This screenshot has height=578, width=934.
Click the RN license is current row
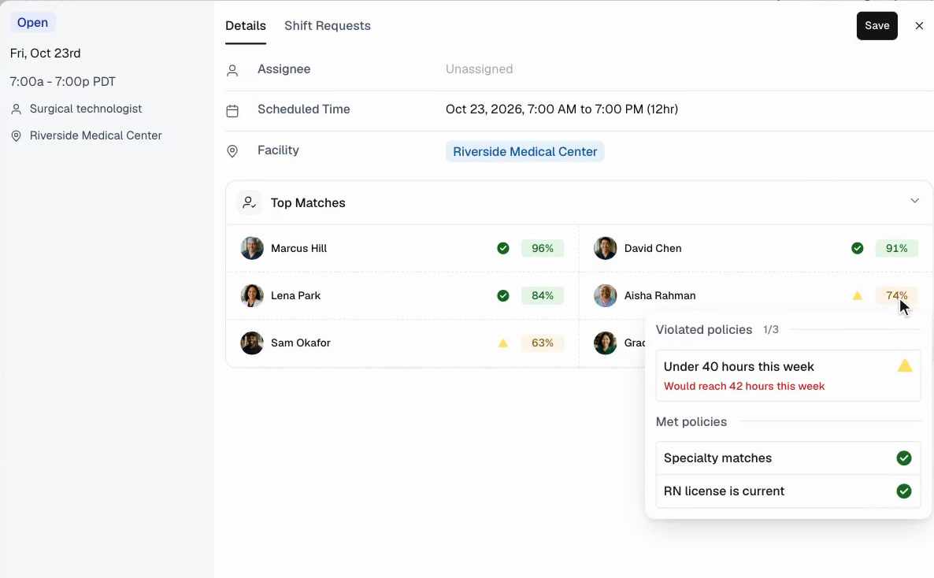[788, 491]
